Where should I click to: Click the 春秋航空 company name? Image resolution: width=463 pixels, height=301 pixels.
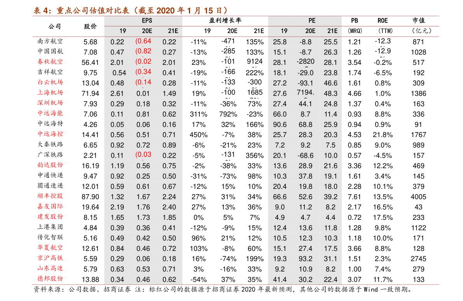click(x=50, y=61)
